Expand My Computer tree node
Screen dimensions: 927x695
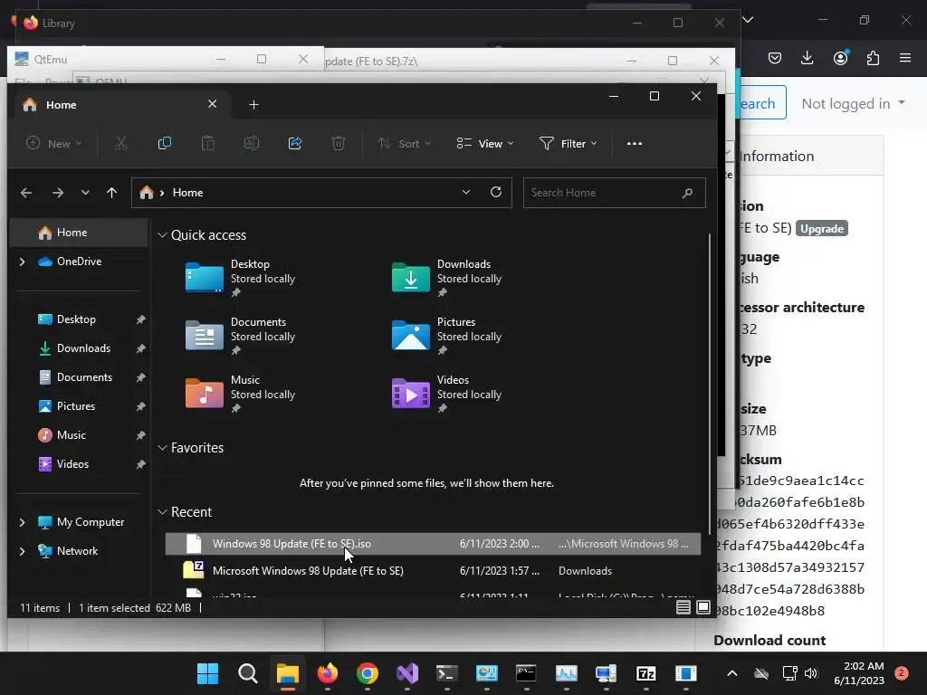pos(22,522)
